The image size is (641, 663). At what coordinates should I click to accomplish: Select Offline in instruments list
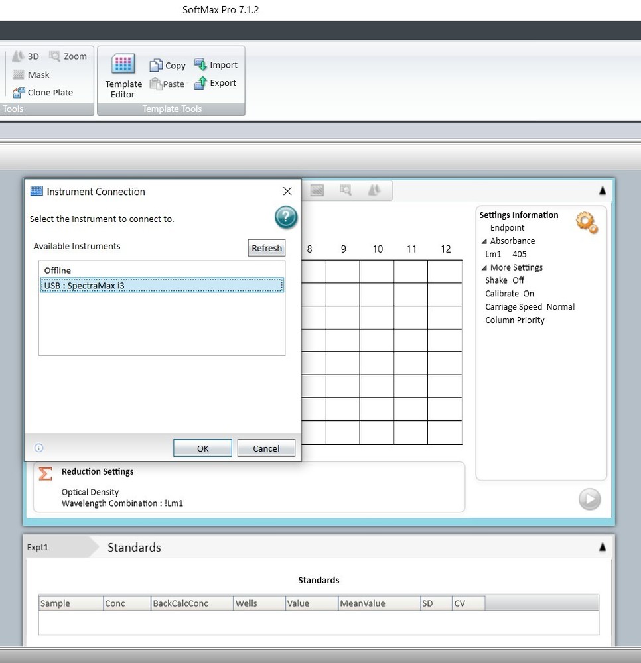coord(162,271)
